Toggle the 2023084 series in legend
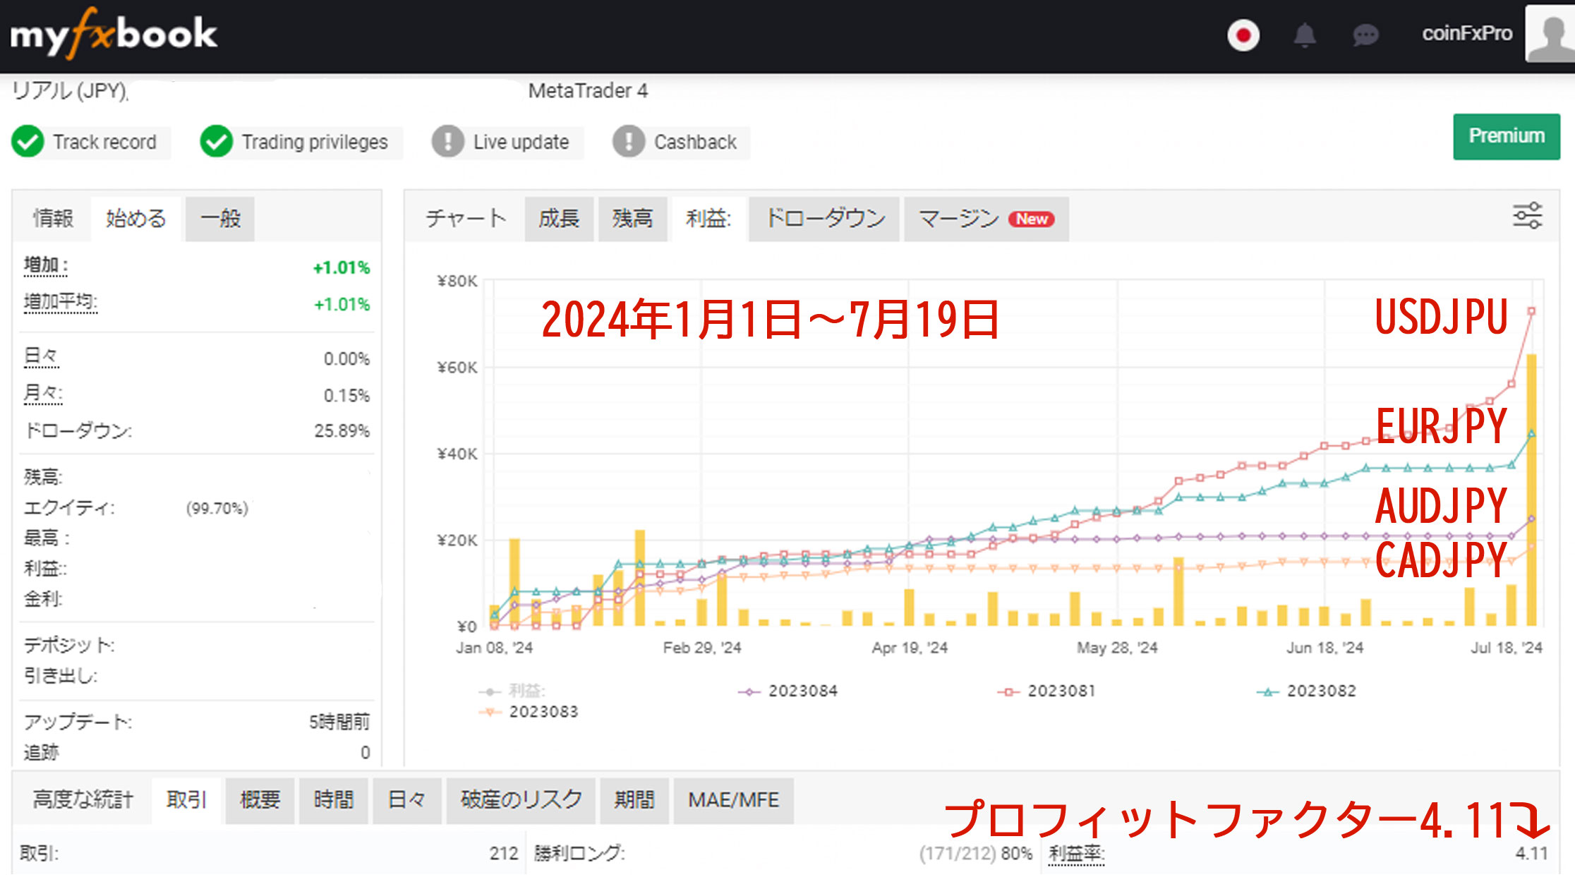The width and height of the screenshot is (1575, 882). point(802,691)
